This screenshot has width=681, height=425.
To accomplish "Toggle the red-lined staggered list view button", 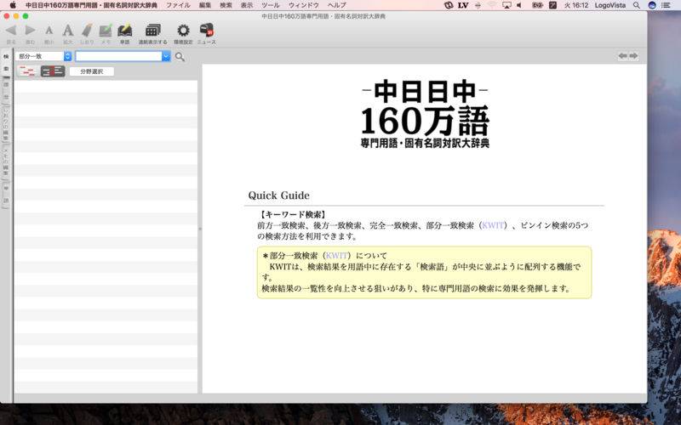I will [x=28, y=71].
